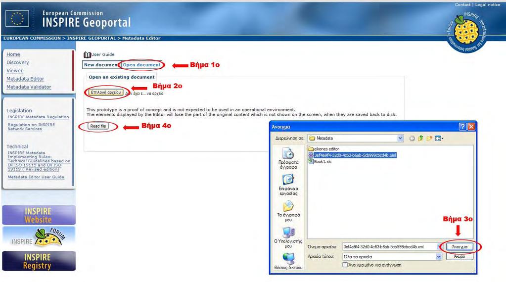The image size is (506, 282).
Task: Switch to the Open document tab
Action: (x=141, y=65)
